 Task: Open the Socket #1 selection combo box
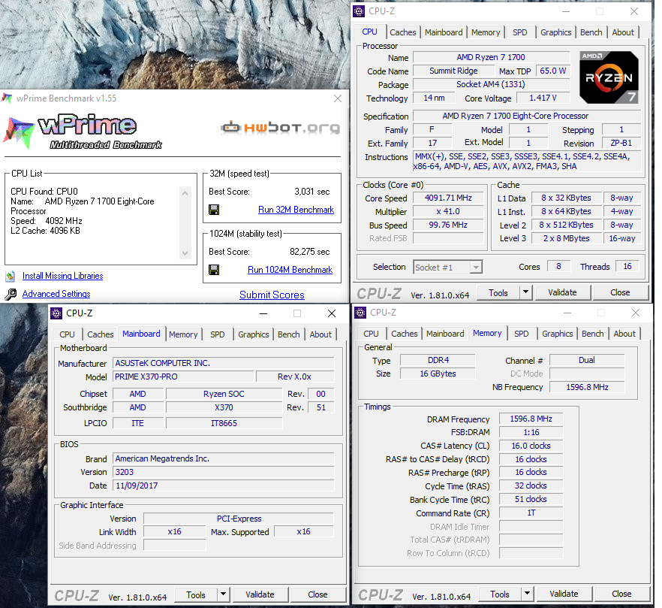click(x=447, y=268)
